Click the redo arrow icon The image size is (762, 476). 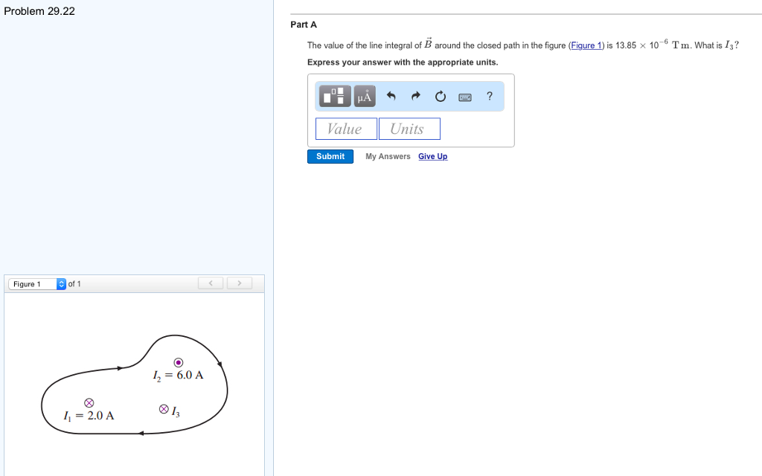pyautogui.click(x=415, y=96)
